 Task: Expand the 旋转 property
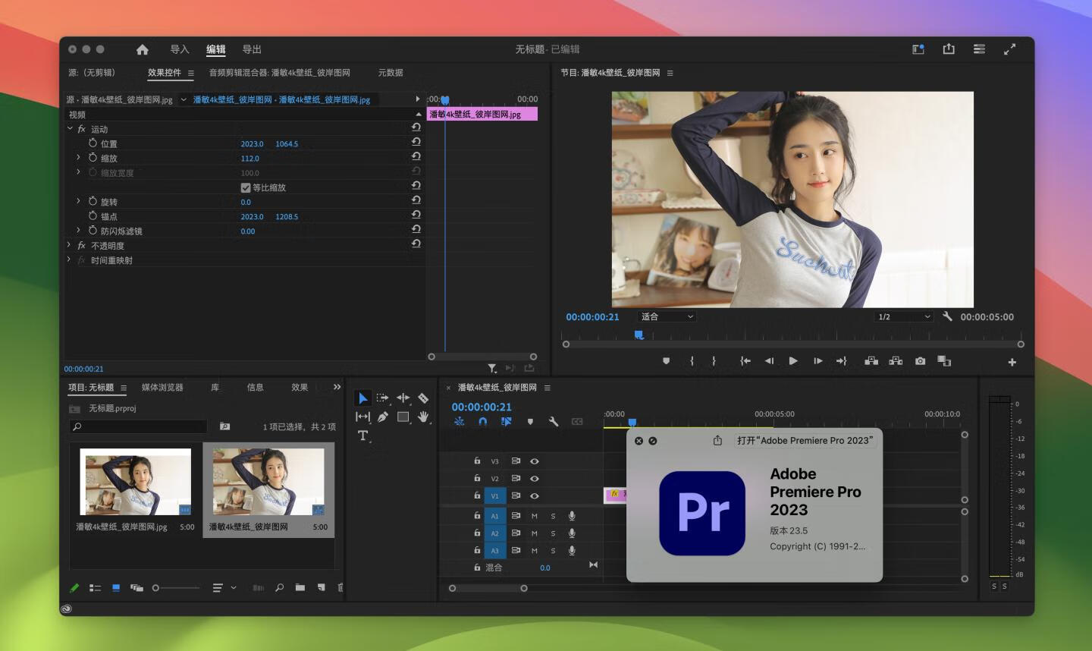(x=78, y=201)
